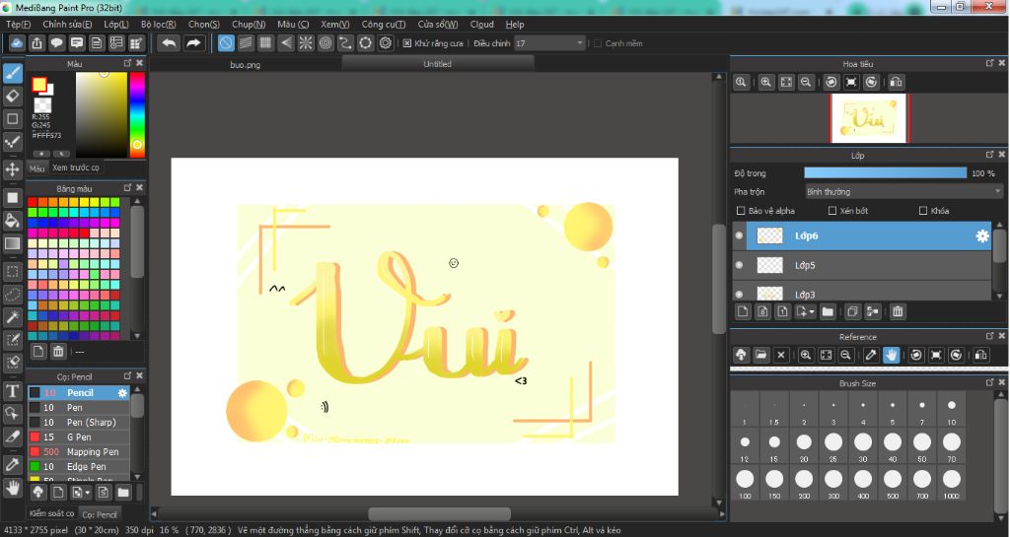Zoom out on Navigator panel
This screenshot has height=537, width=1010.
806,83
